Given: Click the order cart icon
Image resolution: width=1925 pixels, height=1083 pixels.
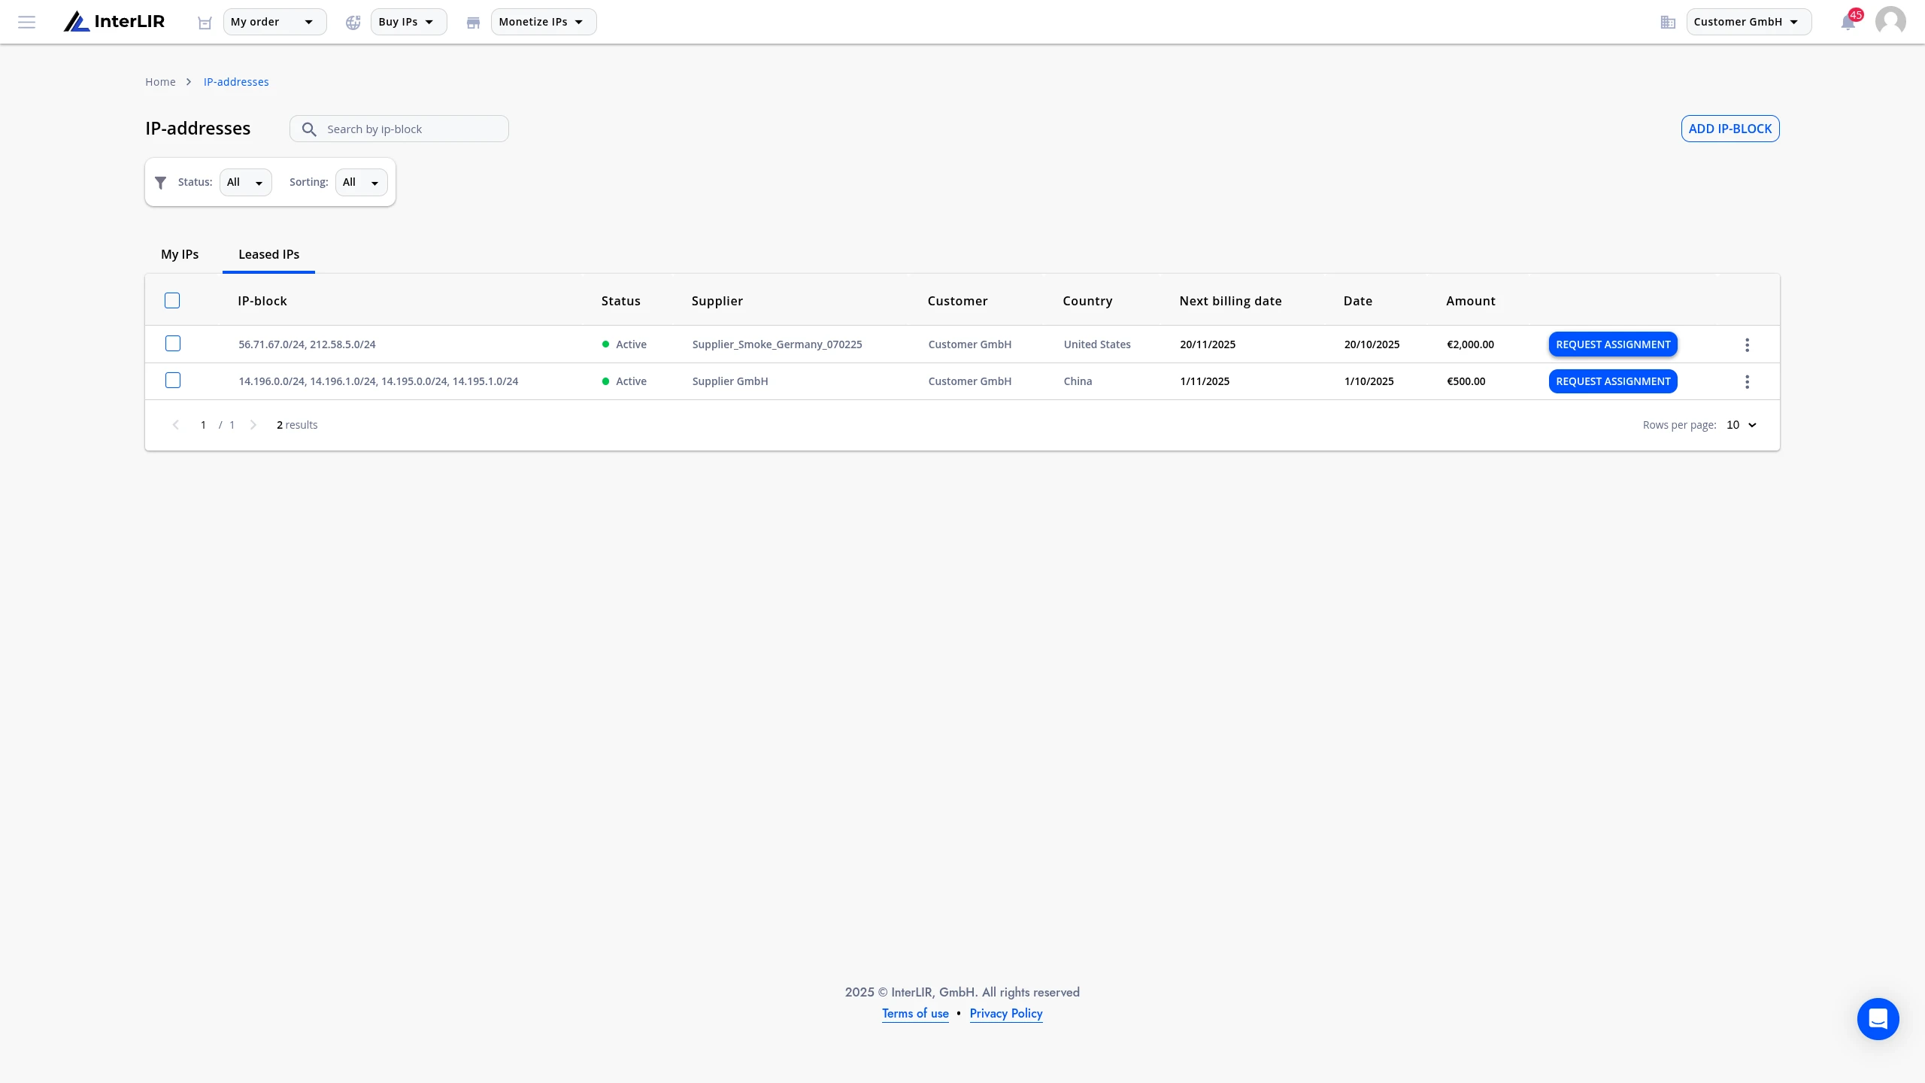Looking at the screenshot, I should [205, 23].
